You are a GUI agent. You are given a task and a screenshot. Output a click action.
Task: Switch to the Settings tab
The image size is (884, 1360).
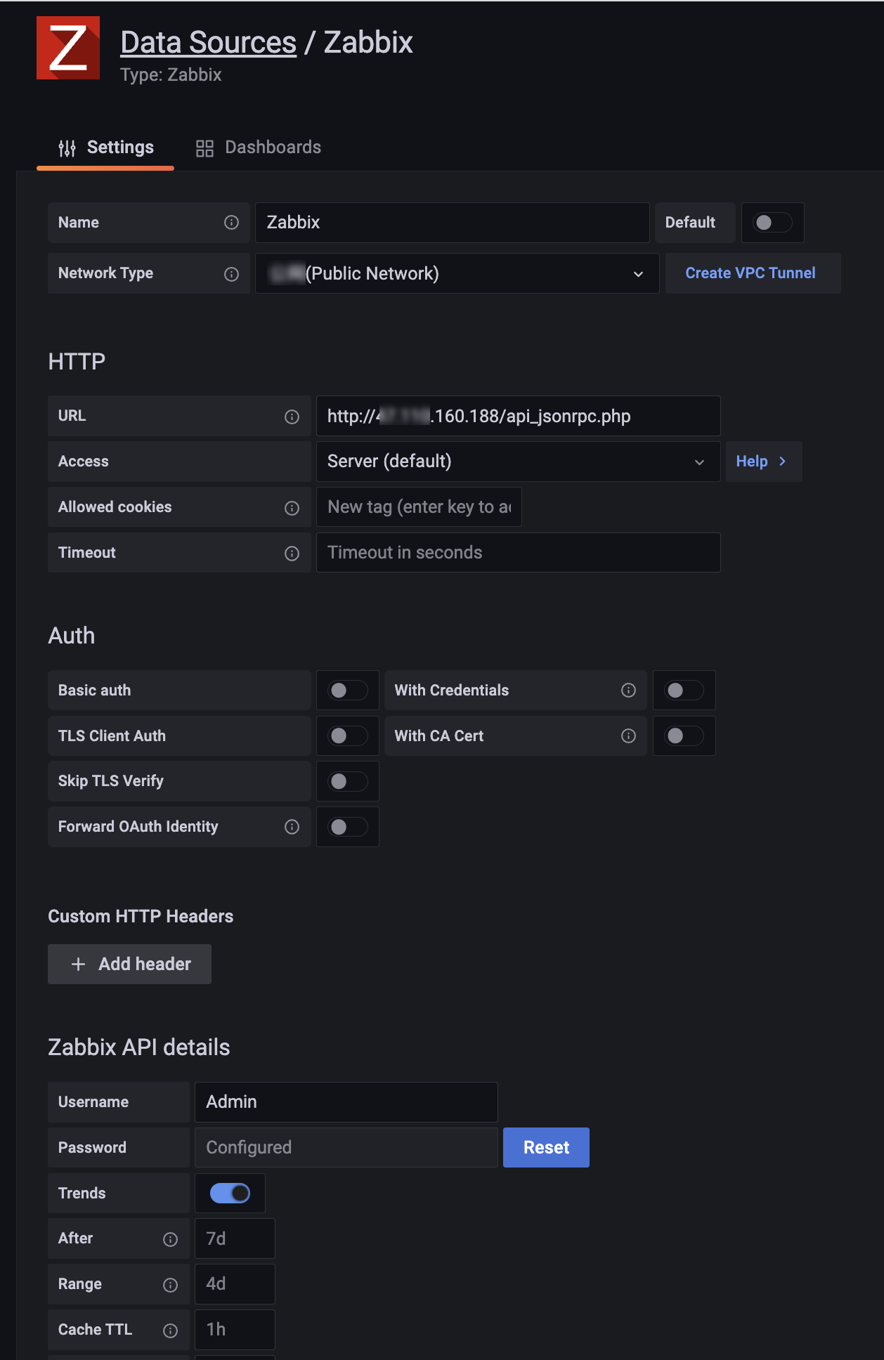click(x=105, y=148)
